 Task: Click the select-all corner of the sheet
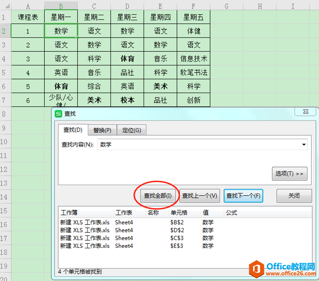pyautogui.click(x=6, y=6)
